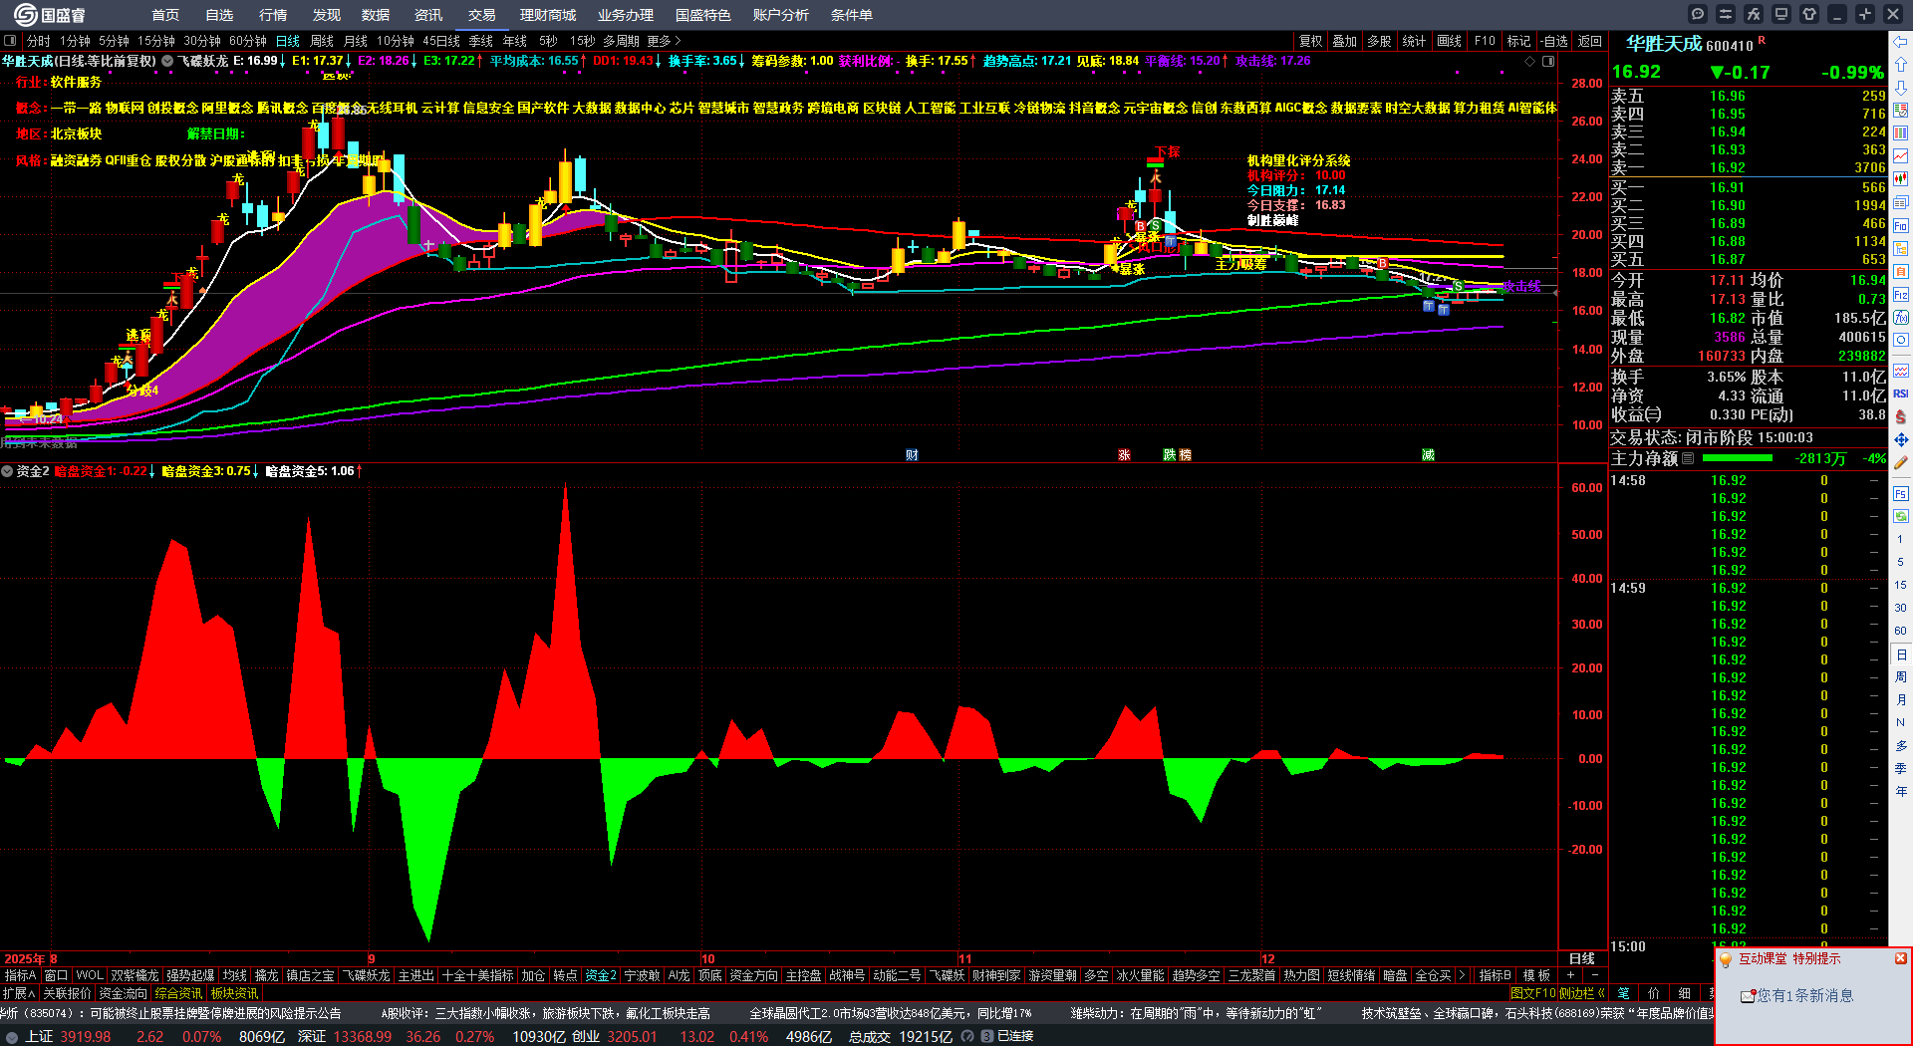
Task: Click the F10 sidebar icon
Action: [x=1901, y=226]
